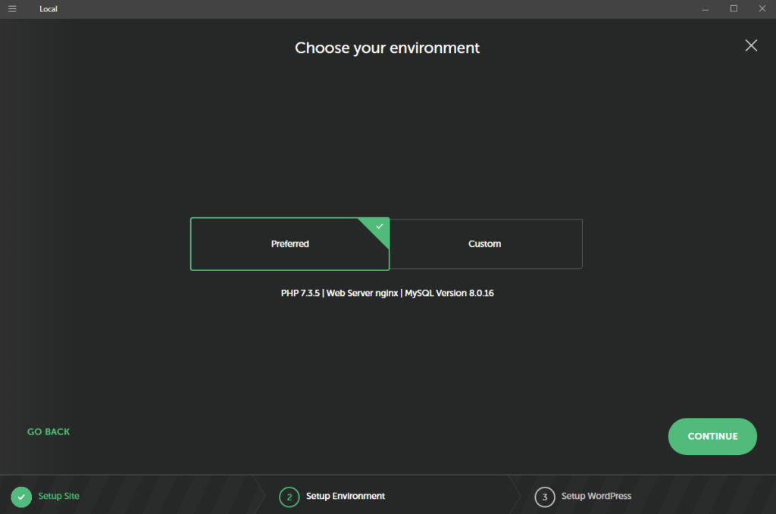Click the step 2 circle icon
This screenshot has height=514, width=776.
(x=289, y=497)
